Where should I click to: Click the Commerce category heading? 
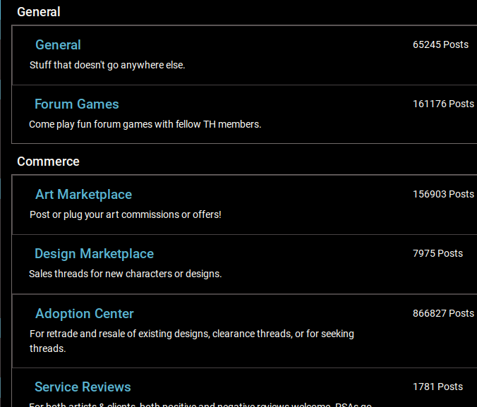[x=48, y=162]
